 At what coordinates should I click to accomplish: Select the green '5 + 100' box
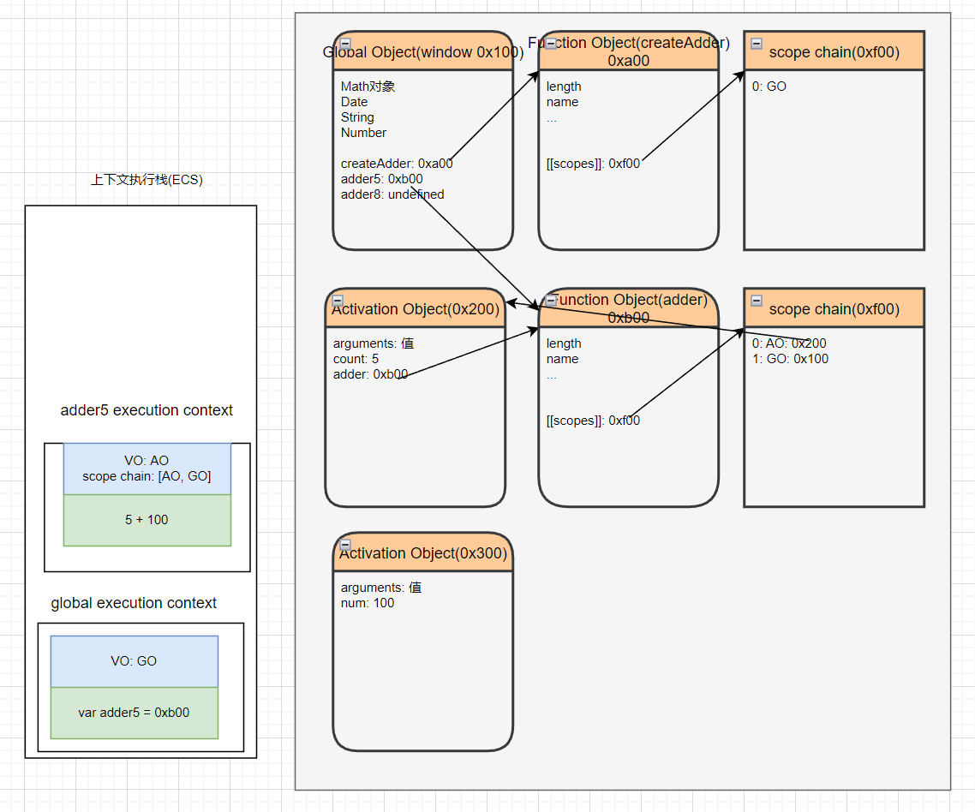pos(147,520)
